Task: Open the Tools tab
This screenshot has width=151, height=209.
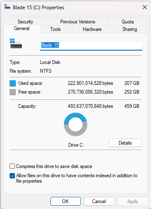Action: (55, 29)
